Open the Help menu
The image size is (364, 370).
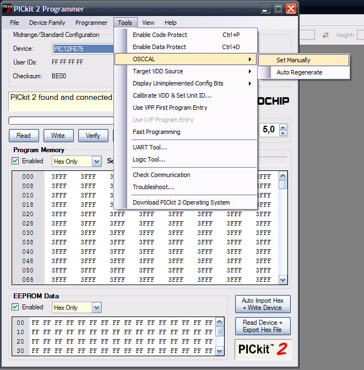pyautogui.click(x=170, y=23)
